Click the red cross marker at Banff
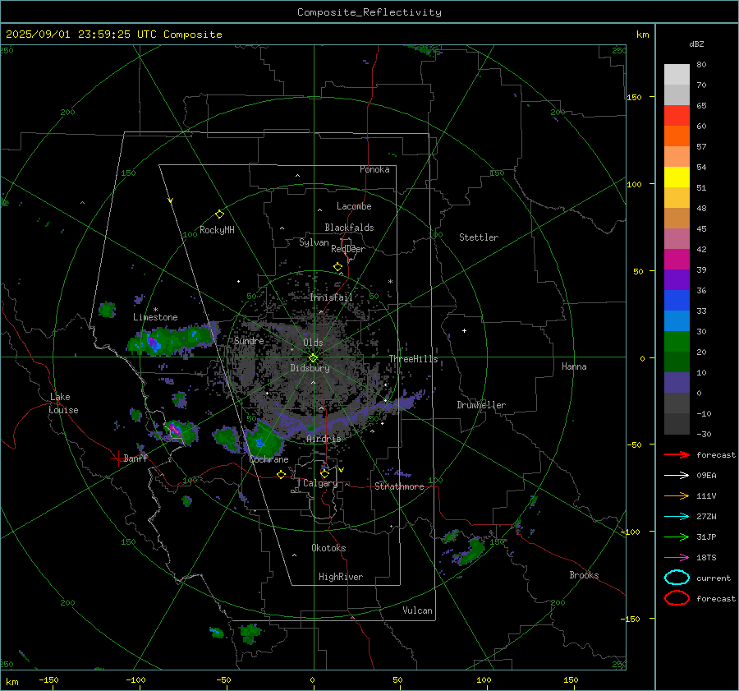This screenshot has width=739, height=691. [117, 458]
